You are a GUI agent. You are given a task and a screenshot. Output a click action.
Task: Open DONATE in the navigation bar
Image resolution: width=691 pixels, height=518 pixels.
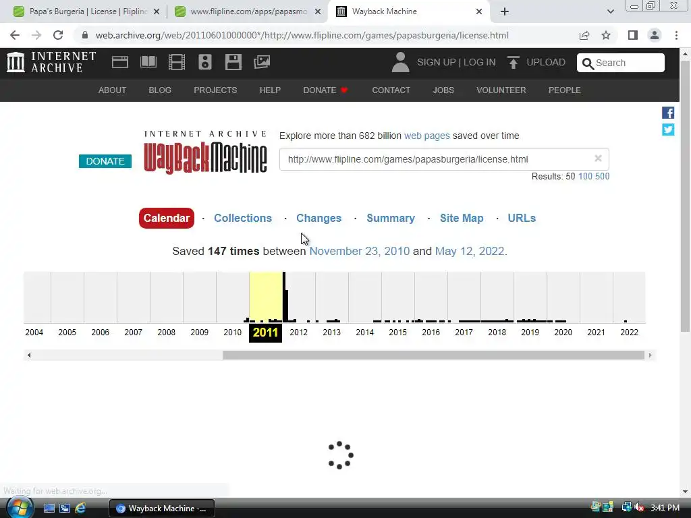pos(325,90)
